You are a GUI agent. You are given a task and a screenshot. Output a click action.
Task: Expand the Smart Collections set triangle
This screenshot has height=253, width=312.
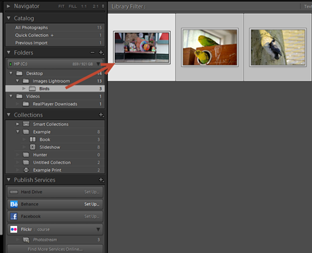click(x=18, y=124)
